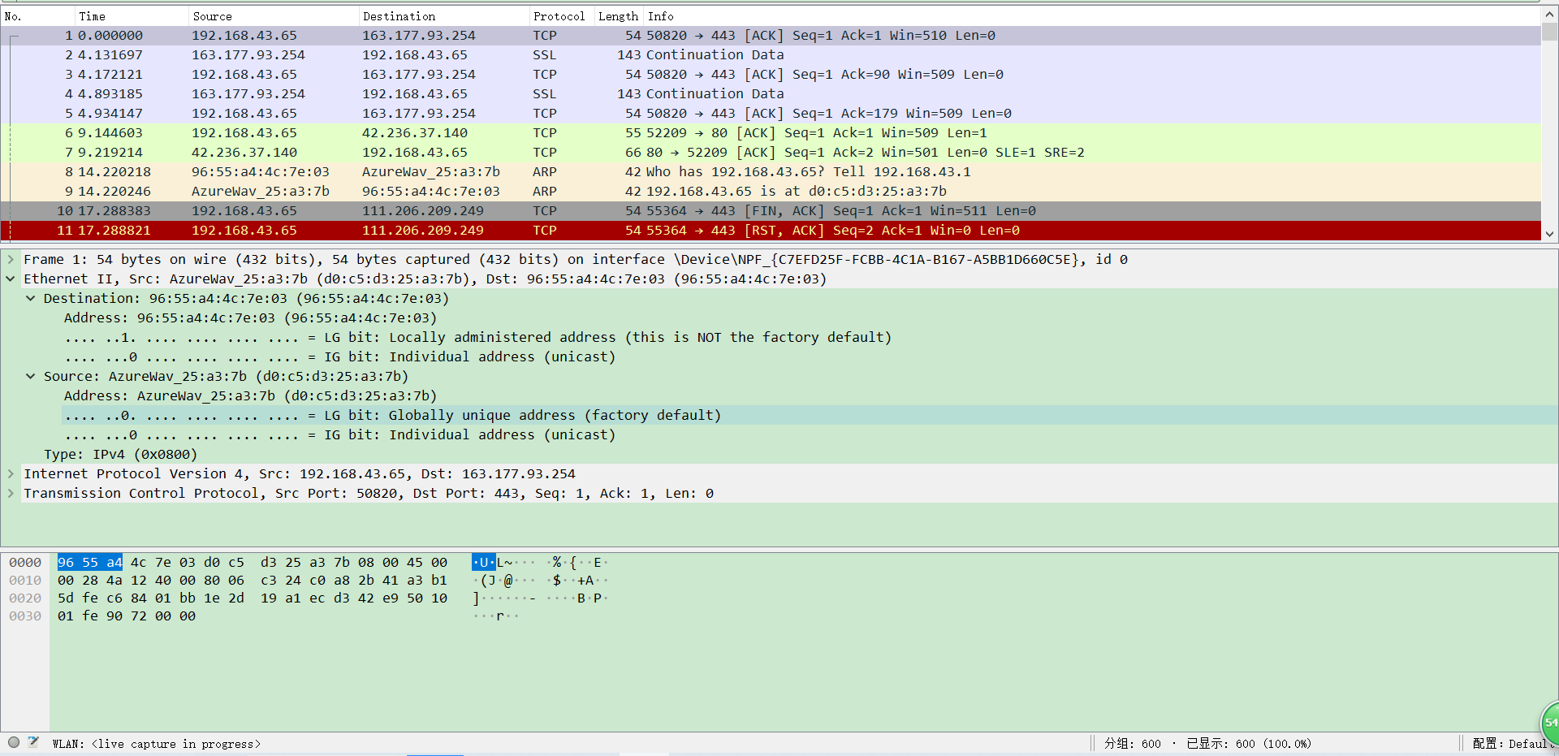This screenshot has width=1559, height=756.
Task: Collapse the Ethernet II tree node
Action: [x=11, y=279]
